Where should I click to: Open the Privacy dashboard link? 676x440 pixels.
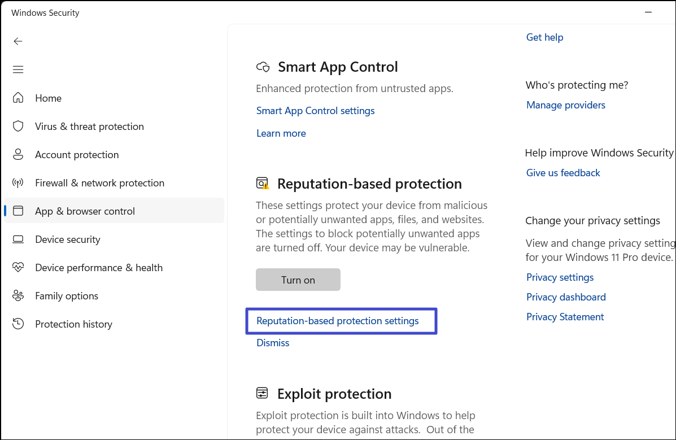pos(566,297)
